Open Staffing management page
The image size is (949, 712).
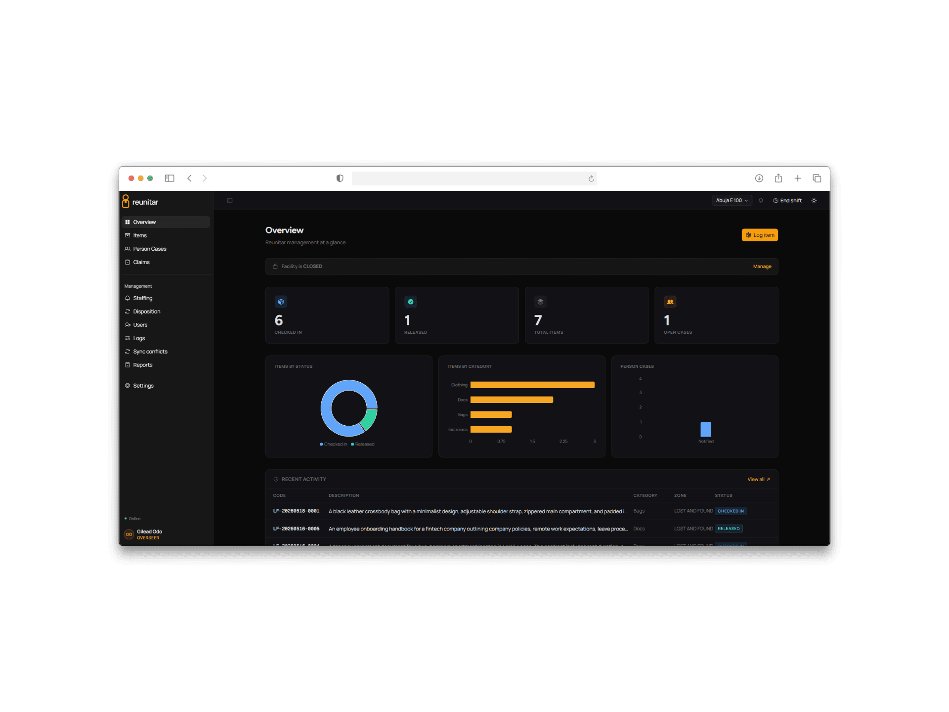(x=166, y=298)
